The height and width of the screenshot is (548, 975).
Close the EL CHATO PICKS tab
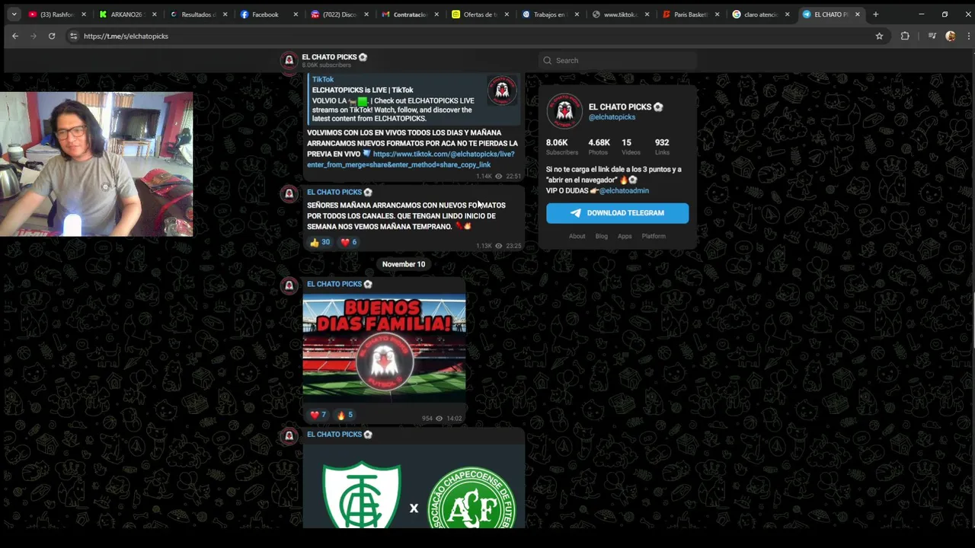[858, 14]
